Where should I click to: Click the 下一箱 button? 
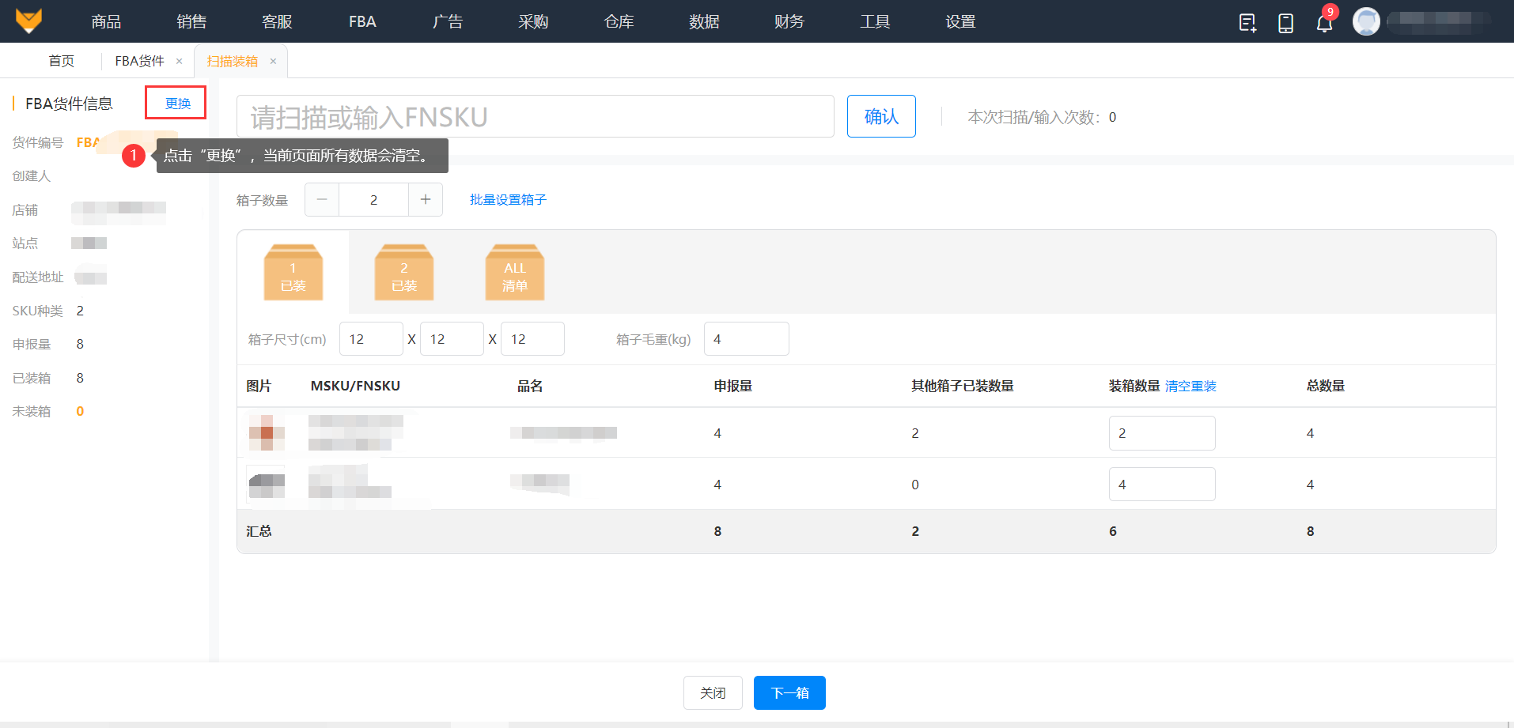point(789,692)
